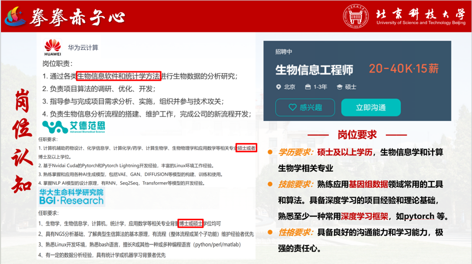
Task: Click the BGI·Research logo
Action: pos(71,197)
